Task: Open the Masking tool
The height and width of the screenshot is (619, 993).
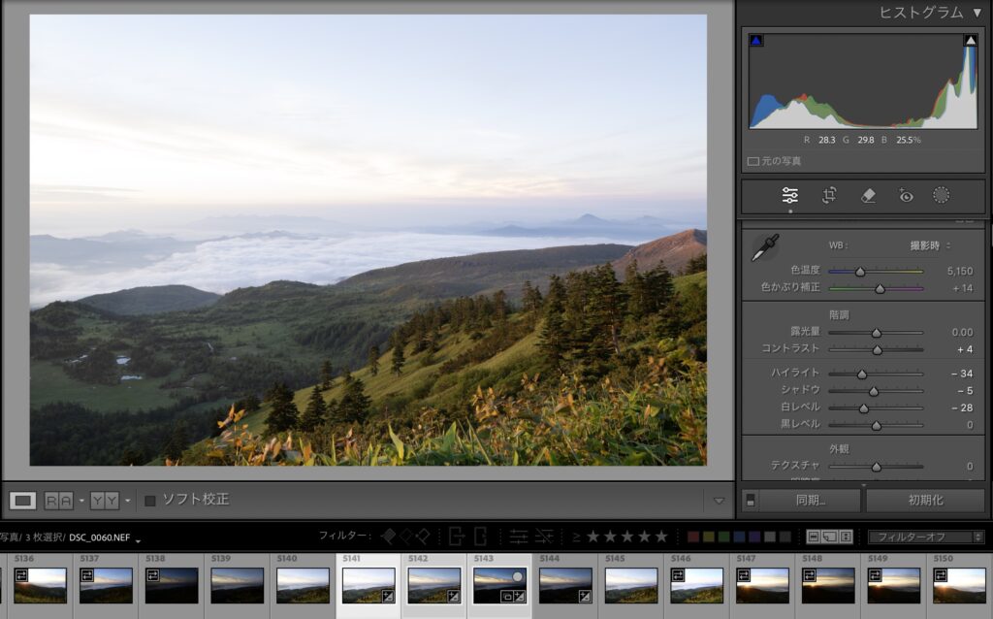Action: point(941,195)
